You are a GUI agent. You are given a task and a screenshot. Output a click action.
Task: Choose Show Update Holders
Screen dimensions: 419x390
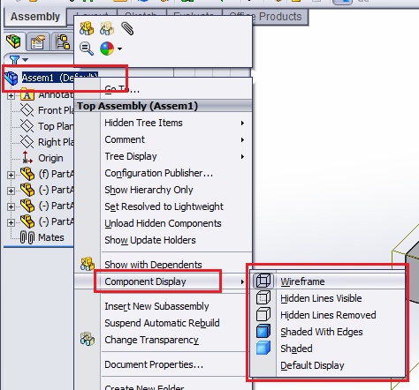[x=176, y=240]
